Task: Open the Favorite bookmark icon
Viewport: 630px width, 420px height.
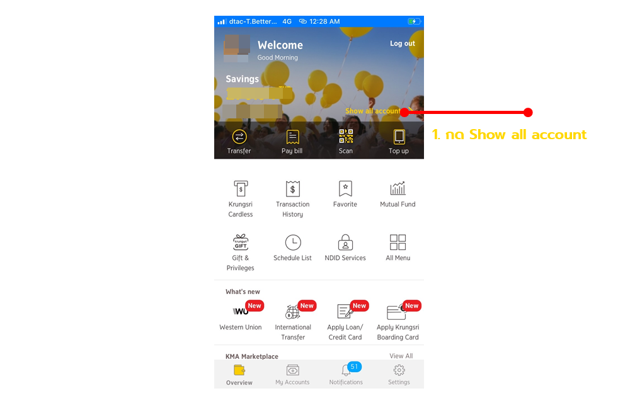Action: pyautogui.click(x=345, y=188)
